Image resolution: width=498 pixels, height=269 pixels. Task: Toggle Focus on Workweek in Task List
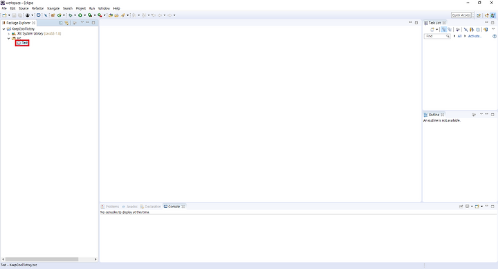click(458, 30)
